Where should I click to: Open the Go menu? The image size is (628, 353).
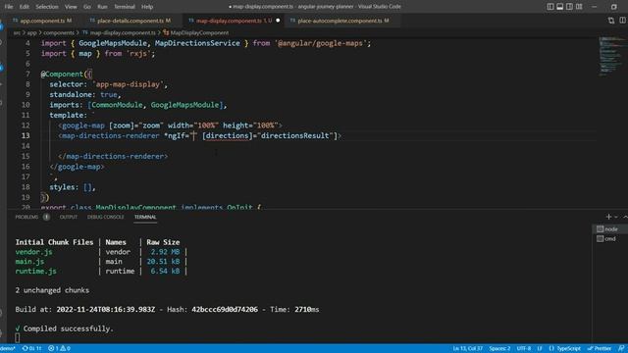pos(87,7)
